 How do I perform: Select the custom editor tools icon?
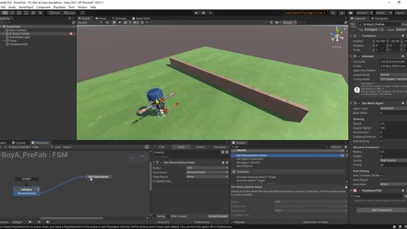tap(41, 13)
